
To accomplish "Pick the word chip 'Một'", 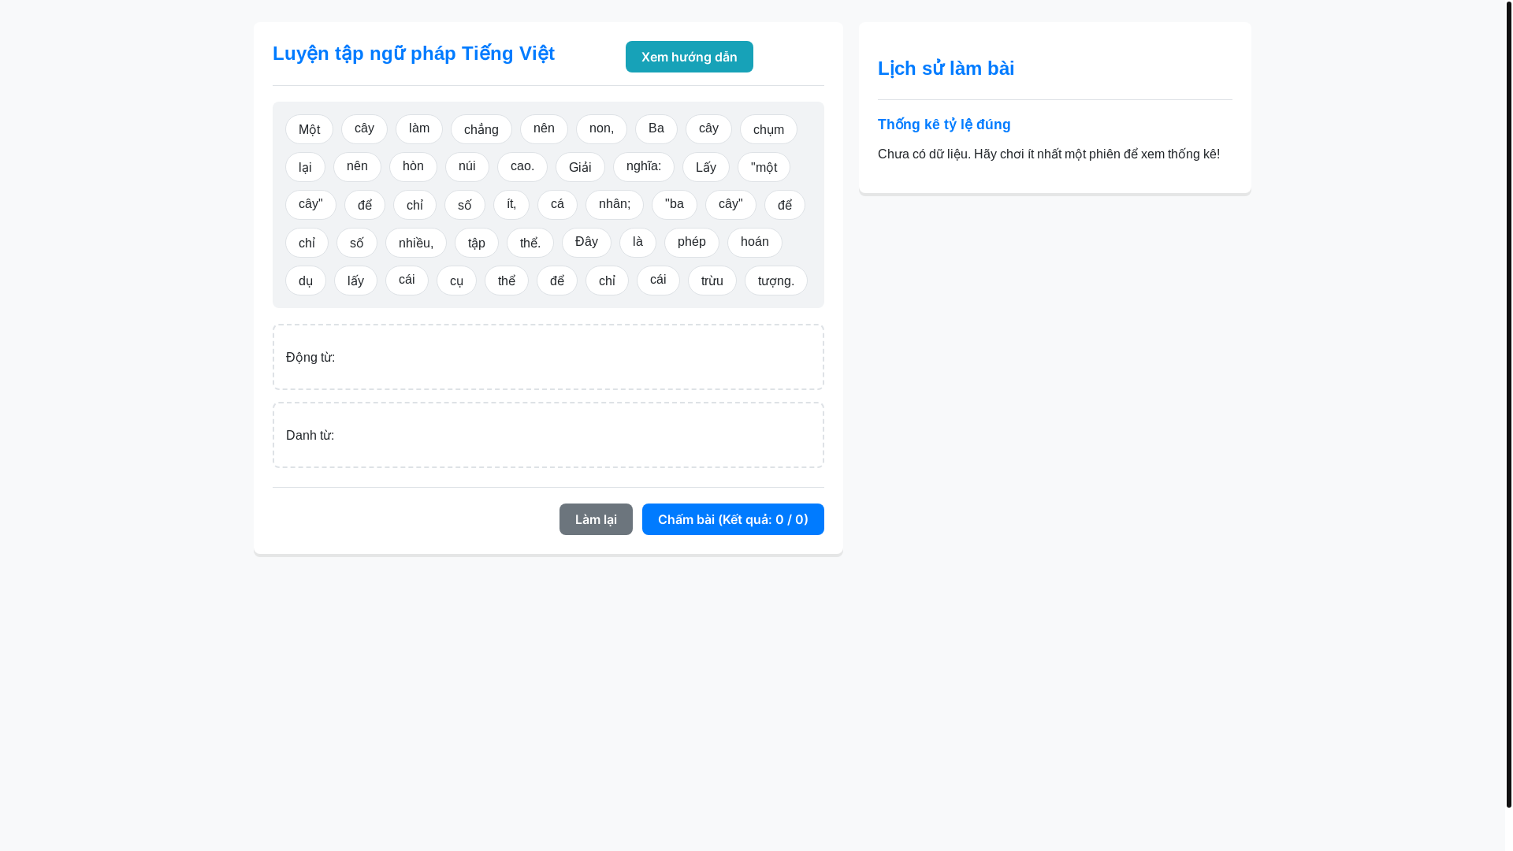I will pos(309,129).
